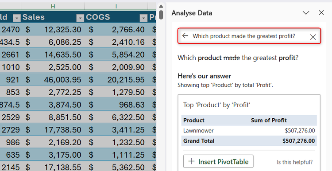Select cell with COGS value 1,232.50

(116, 142)
